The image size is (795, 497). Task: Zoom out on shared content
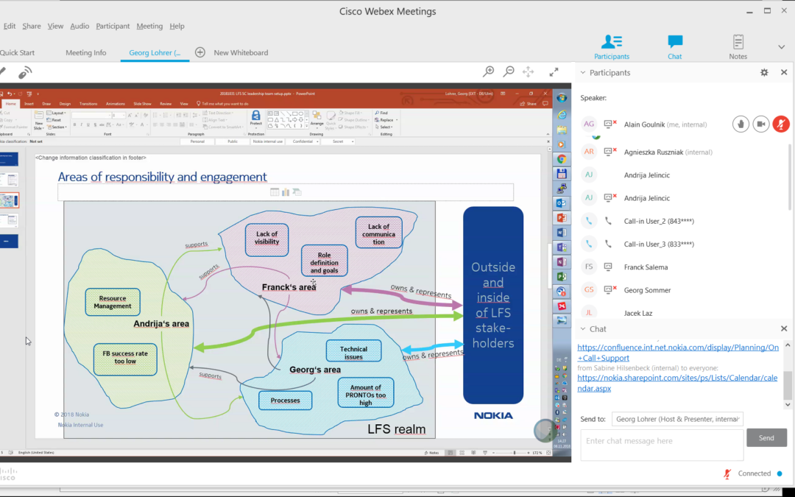point(508,72)
